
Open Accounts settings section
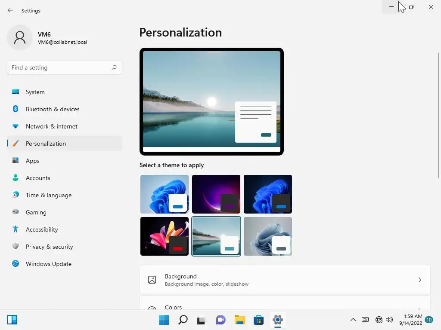[65, 178]
